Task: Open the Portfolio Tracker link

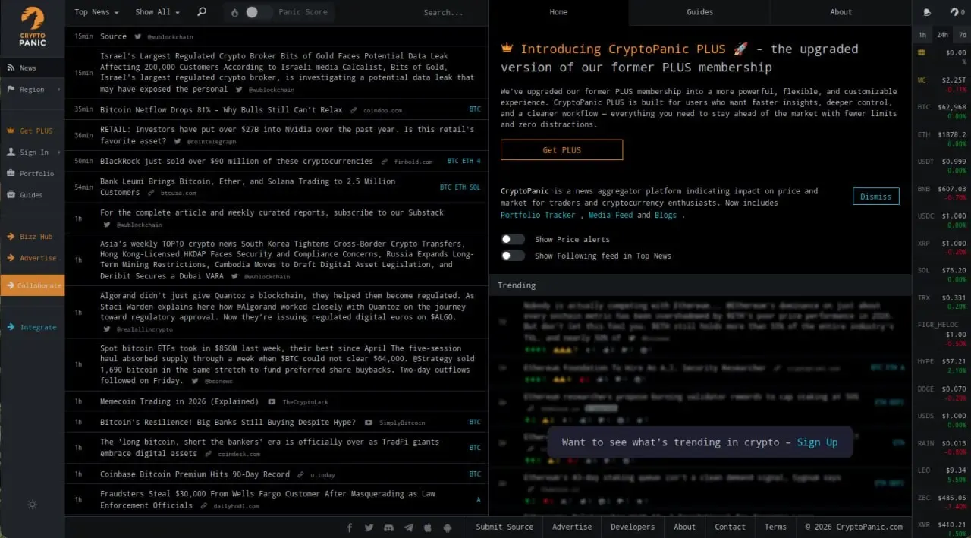Action: click(x=538, y=215)
